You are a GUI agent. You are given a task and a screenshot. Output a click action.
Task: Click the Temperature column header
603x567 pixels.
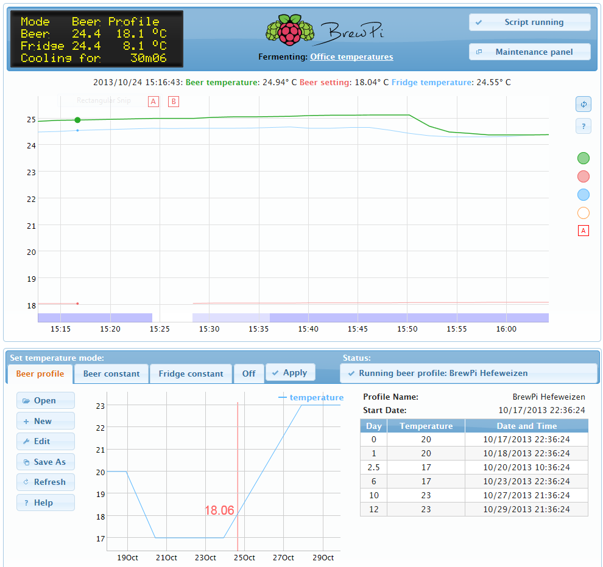pos(426,426)
